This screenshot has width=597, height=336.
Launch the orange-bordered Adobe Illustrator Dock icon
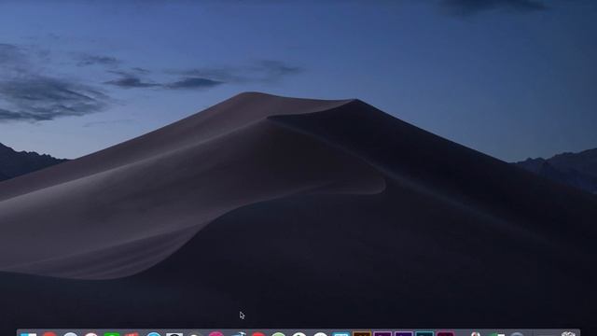[362, 334]
